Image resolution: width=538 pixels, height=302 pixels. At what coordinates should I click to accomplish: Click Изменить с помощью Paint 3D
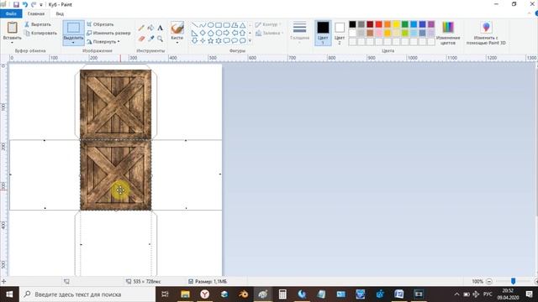(x=486, y=33)
